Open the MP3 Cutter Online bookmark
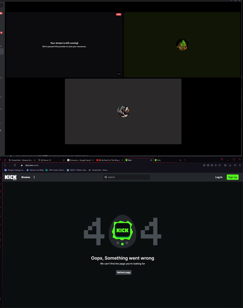The image size is (243, 308). [55, 170]
